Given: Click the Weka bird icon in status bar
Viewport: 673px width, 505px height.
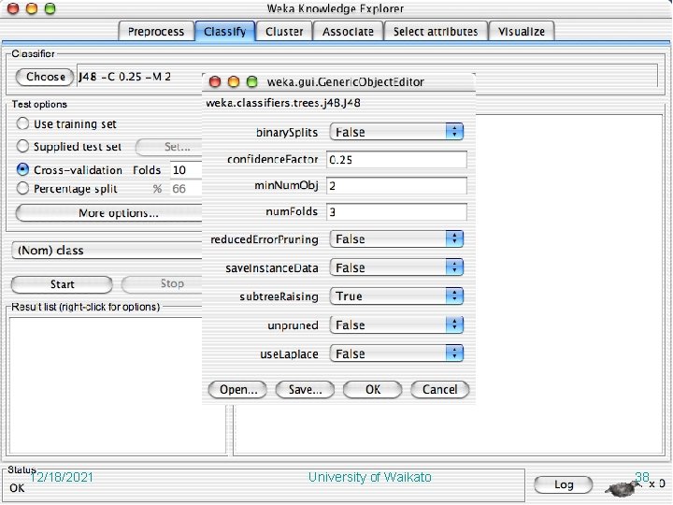Looking at the screenshot, I should coord(622,488).
